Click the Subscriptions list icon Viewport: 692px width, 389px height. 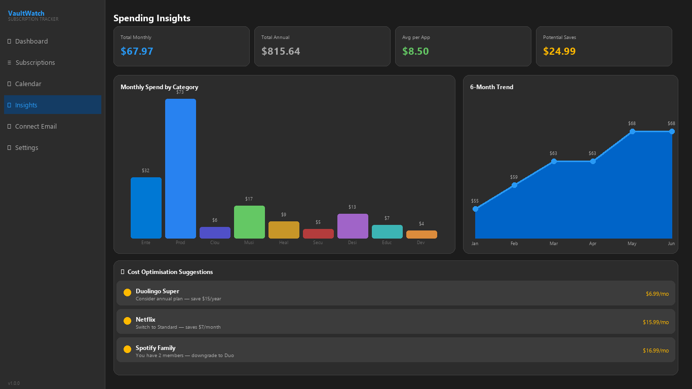(x=10, y=63)
